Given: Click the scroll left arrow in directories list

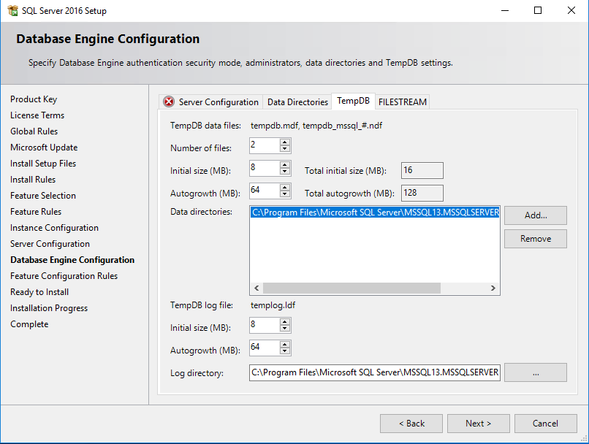Looking at the screenshot, I should coord(256,288).
